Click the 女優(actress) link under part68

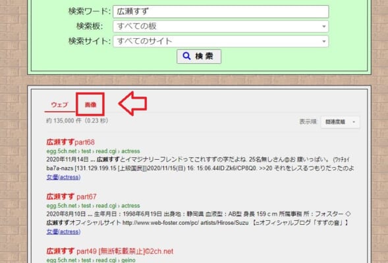(63, 177)
